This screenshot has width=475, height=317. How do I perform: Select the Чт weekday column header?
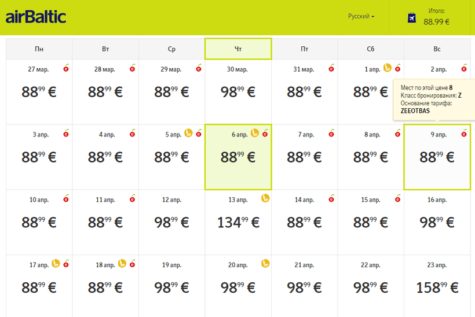point(238,49)
